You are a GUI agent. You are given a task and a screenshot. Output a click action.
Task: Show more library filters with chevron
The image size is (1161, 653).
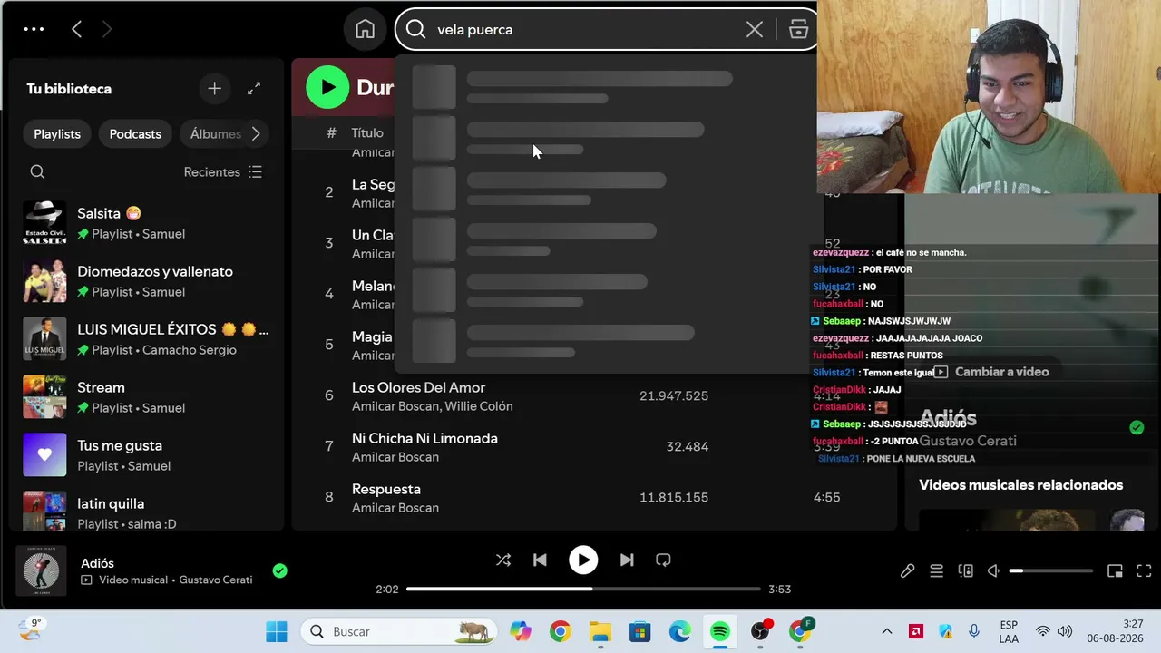click(x=256, y=133)
